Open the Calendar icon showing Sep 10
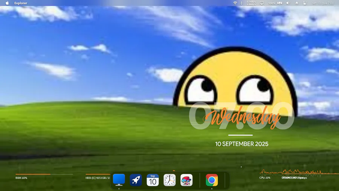Viewport: 339px width, 191px height. [153, 180]
